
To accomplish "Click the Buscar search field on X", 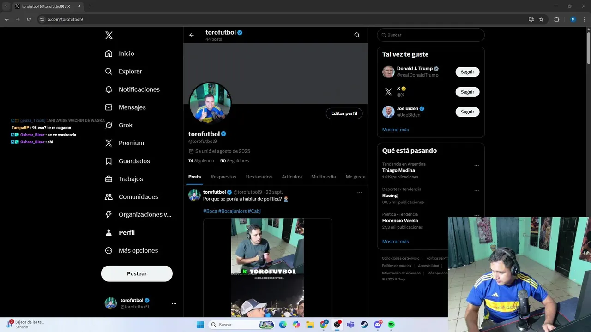I will [431, 35].
